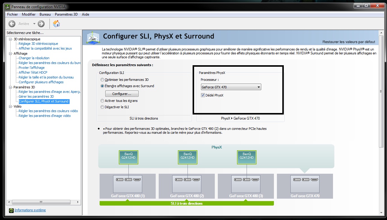Select Désactiver le SLI radio option

click(102, 107)
